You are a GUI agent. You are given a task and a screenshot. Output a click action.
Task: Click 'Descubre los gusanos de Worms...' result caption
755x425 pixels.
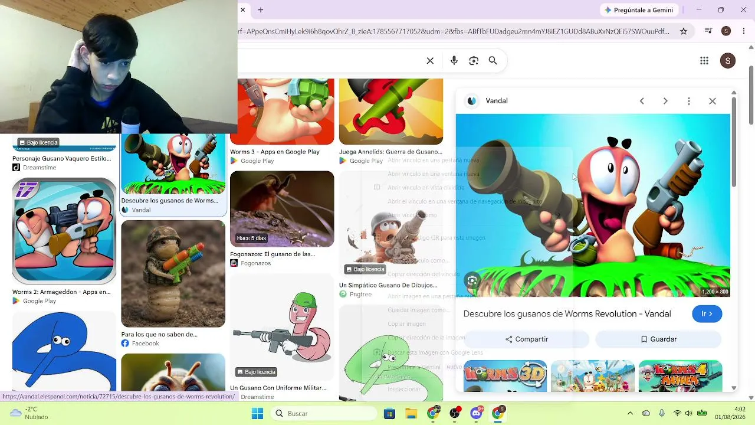point(170,201)
